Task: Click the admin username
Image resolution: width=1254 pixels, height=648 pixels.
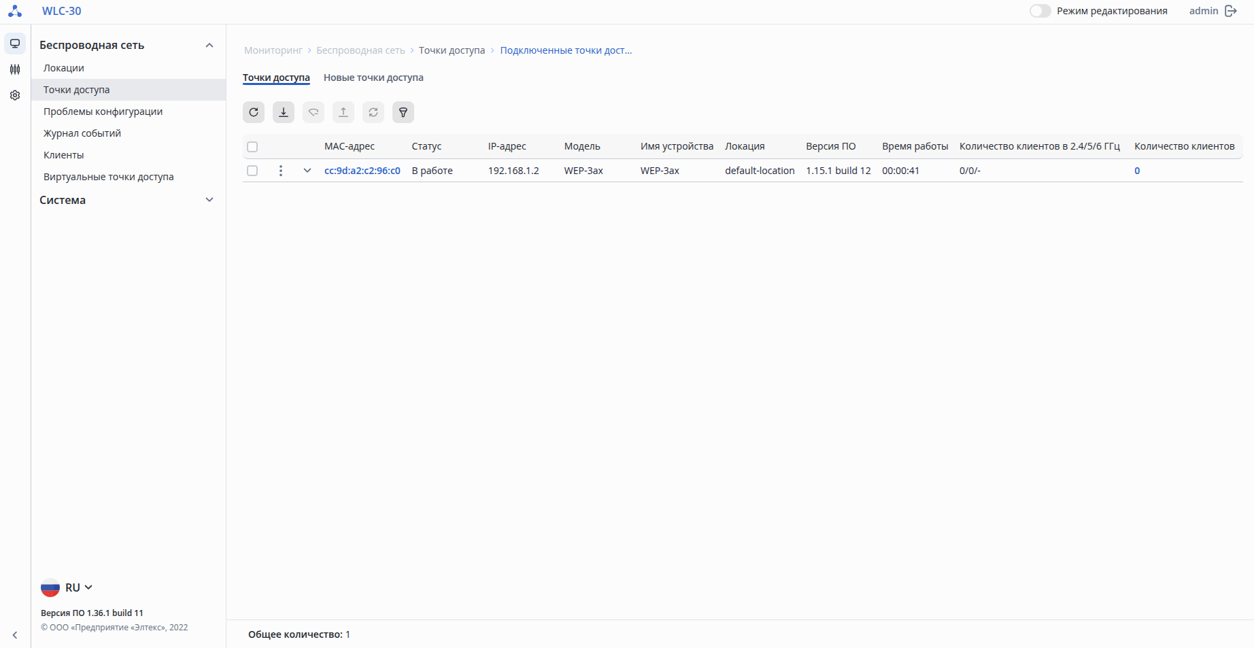Action: coord(1204,11)
